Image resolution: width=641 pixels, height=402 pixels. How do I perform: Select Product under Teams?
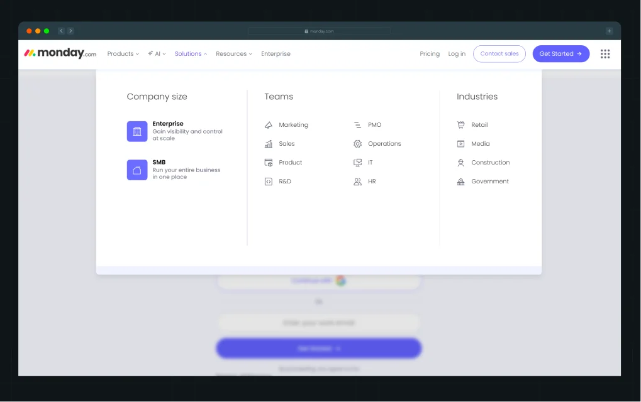(x=283, y=163)
